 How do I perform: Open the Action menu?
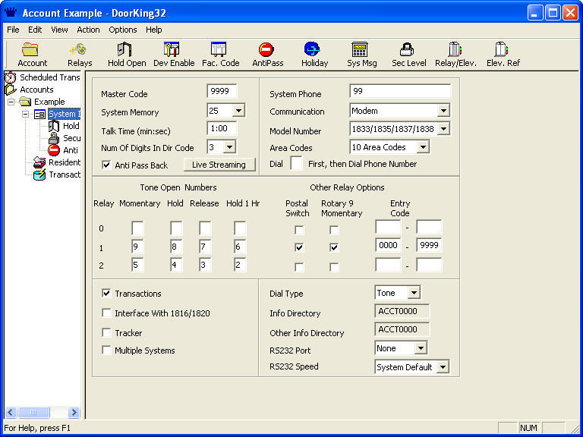88,30
